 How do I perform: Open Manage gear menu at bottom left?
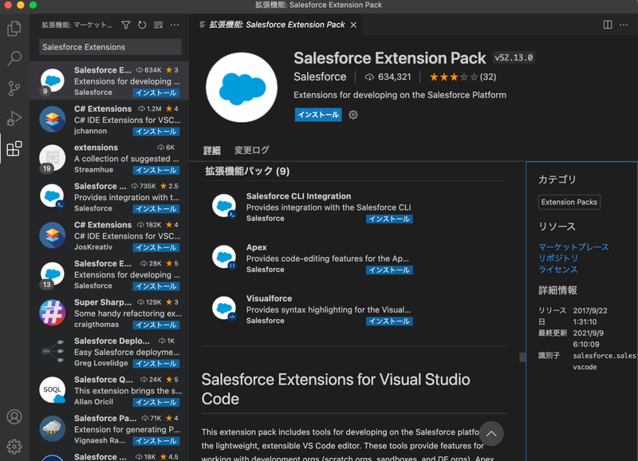[14, 447]
